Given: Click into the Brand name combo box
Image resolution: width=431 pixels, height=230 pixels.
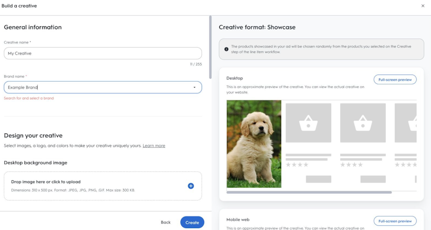Looking at the screenshot, I should [x=103, y=88].
